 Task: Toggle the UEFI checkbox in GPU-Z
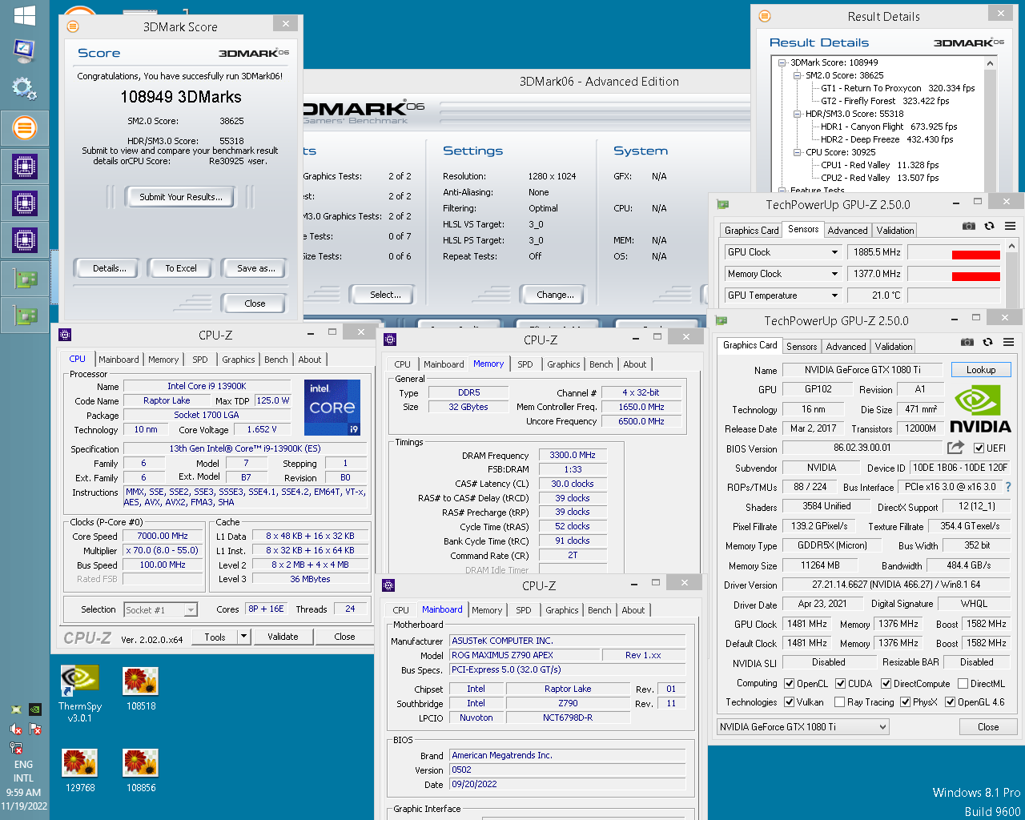point(979,448)
